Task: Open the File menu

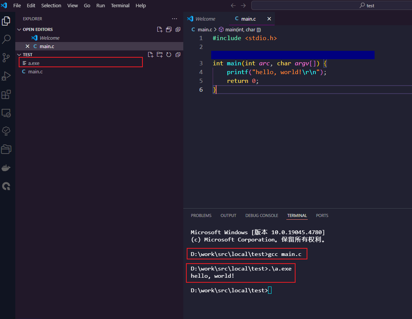Action: pyautogui.click(x=17, y=5)
